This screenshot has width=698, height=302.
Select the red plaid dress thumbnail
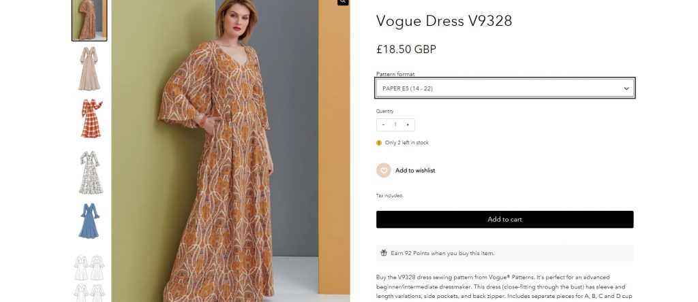point(89,119)
